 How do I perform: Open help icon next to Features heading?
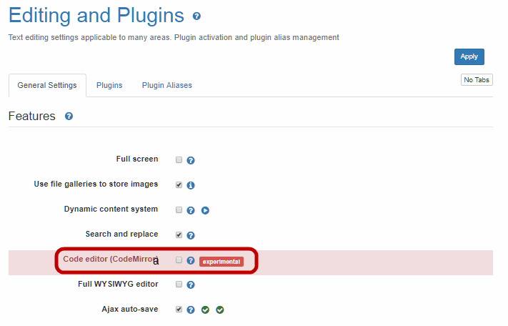point(69,116)
